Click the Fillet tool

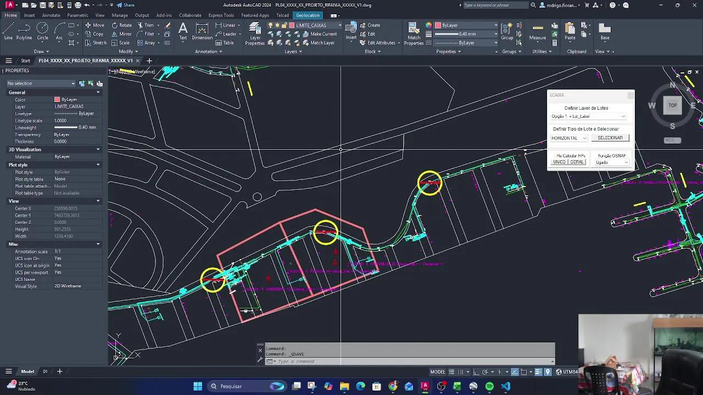(146, 34)
